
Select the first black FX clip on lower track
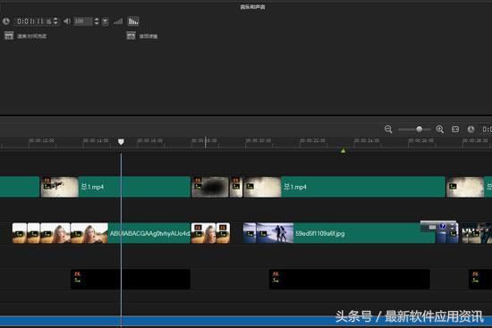point(131,279)
